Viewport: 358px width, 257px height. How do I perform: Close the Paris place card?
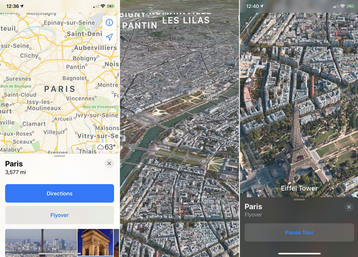[109, 163]
